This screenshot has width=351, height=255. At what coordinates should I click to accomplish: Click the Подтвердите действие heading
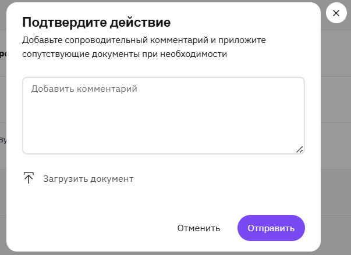(97, 22)
